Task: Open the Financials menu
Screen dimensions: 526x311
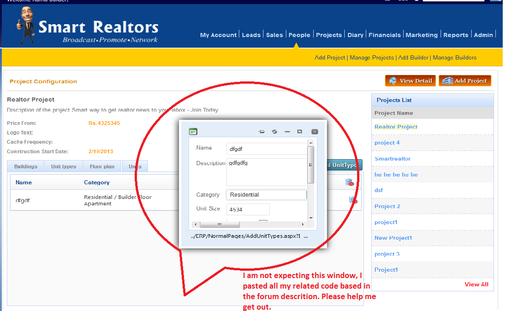Action: tap(384, 35)
